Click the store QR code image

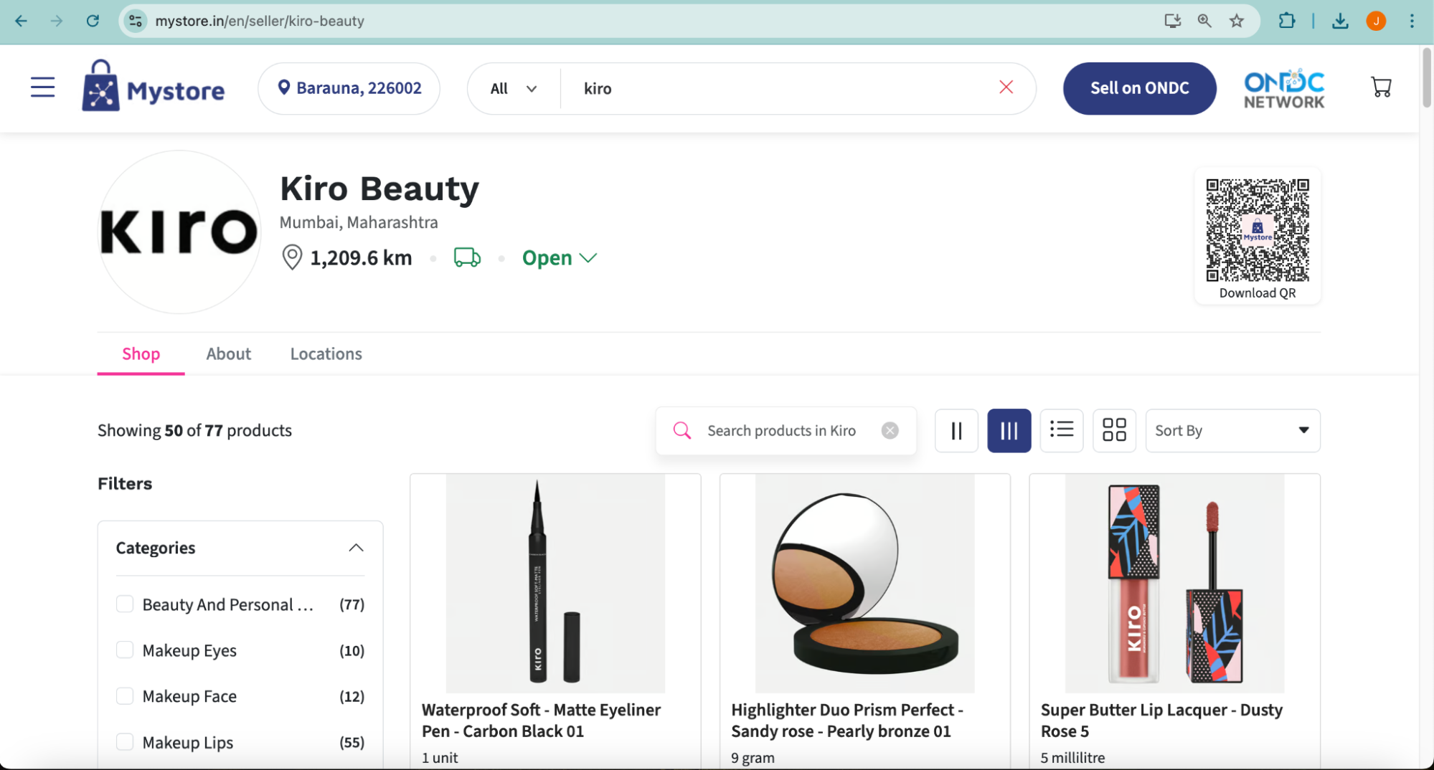click(1257, 229)
